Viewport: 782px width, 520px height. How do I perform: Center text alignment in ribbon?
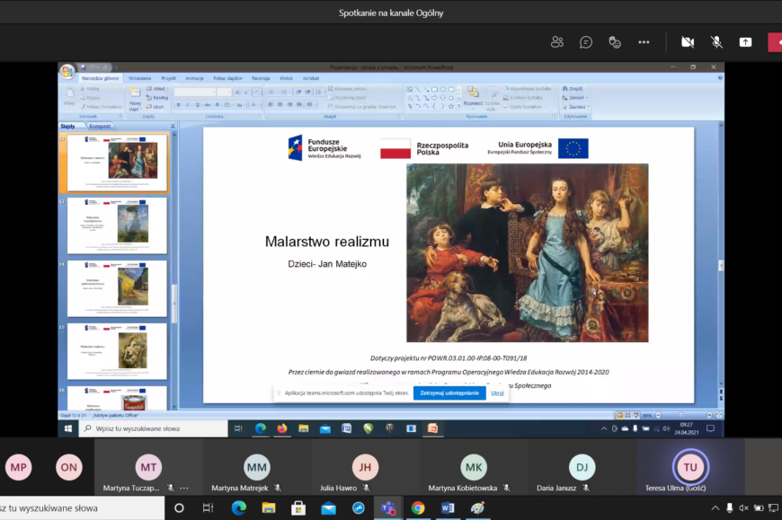coord(280,104)
